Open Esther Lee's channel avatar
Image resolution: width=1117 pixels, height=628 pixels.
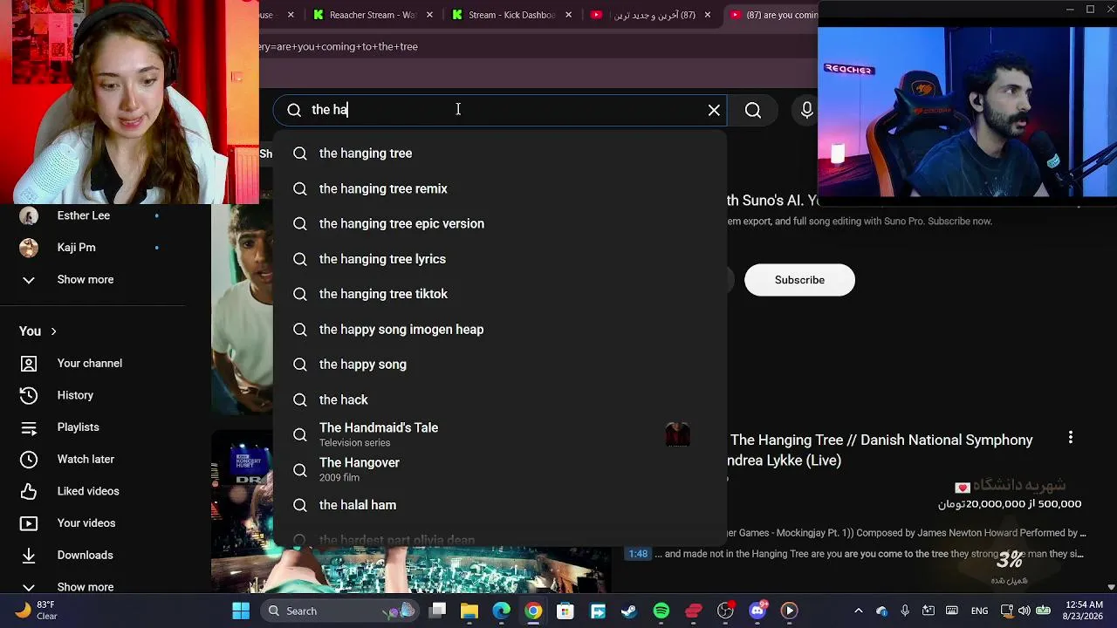(x=29, y=215)
